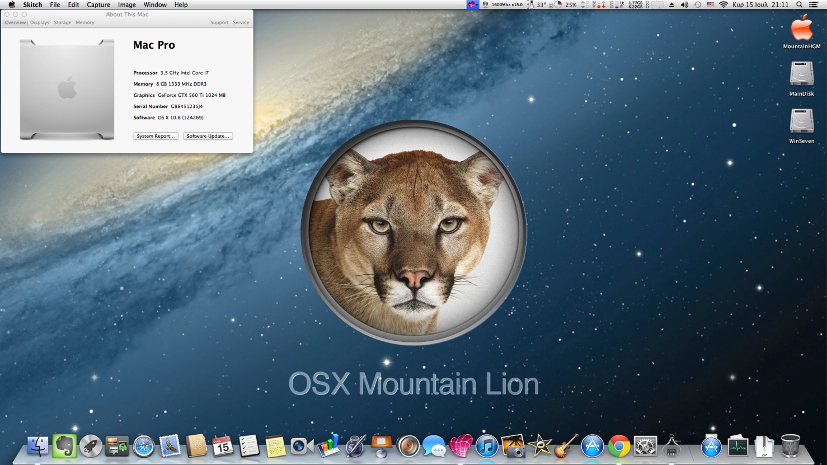
Task: Open Spotlight search magnifier
Action: pyautogui.click(x=800, y=4)
